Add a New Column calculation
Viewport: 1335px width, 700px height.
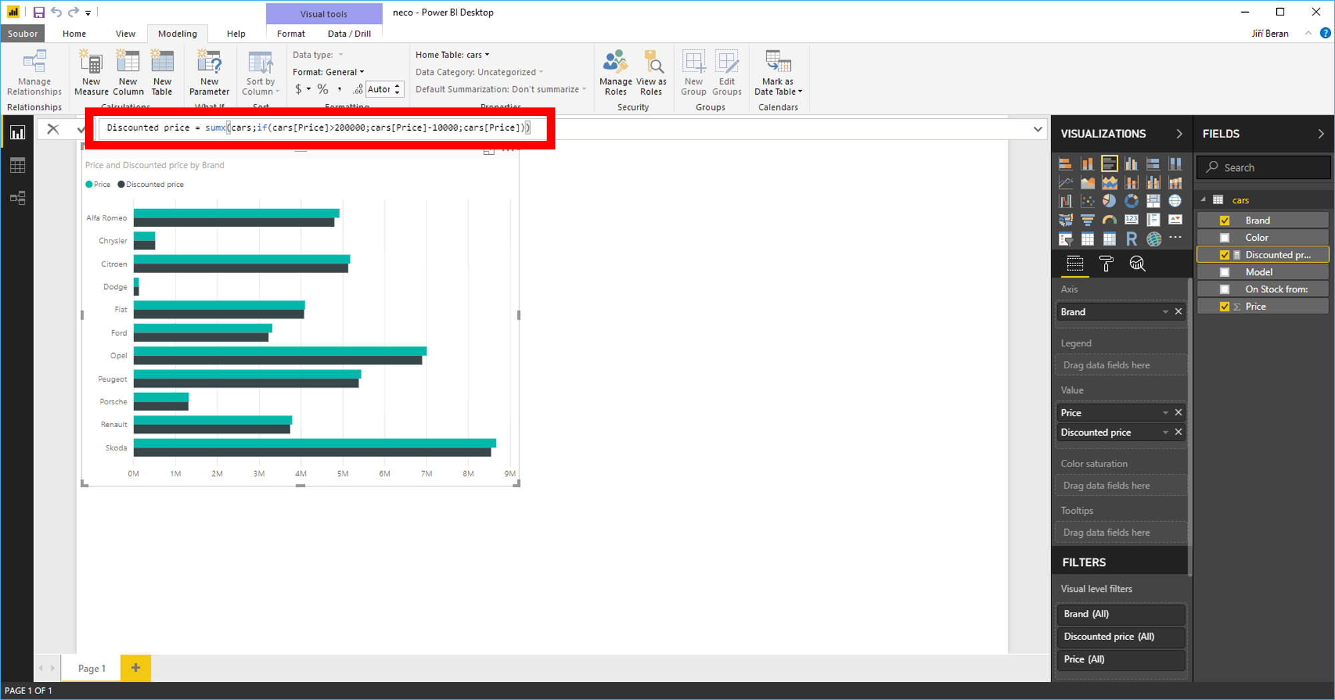[128, 73]
